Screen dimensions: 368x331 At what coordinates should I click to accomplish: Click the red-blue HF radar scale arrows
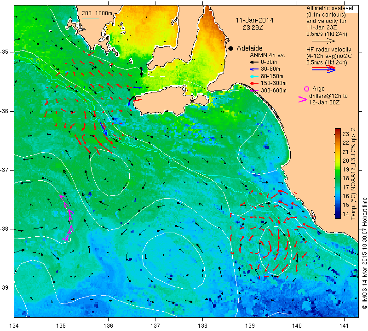(x=324, y=69)
